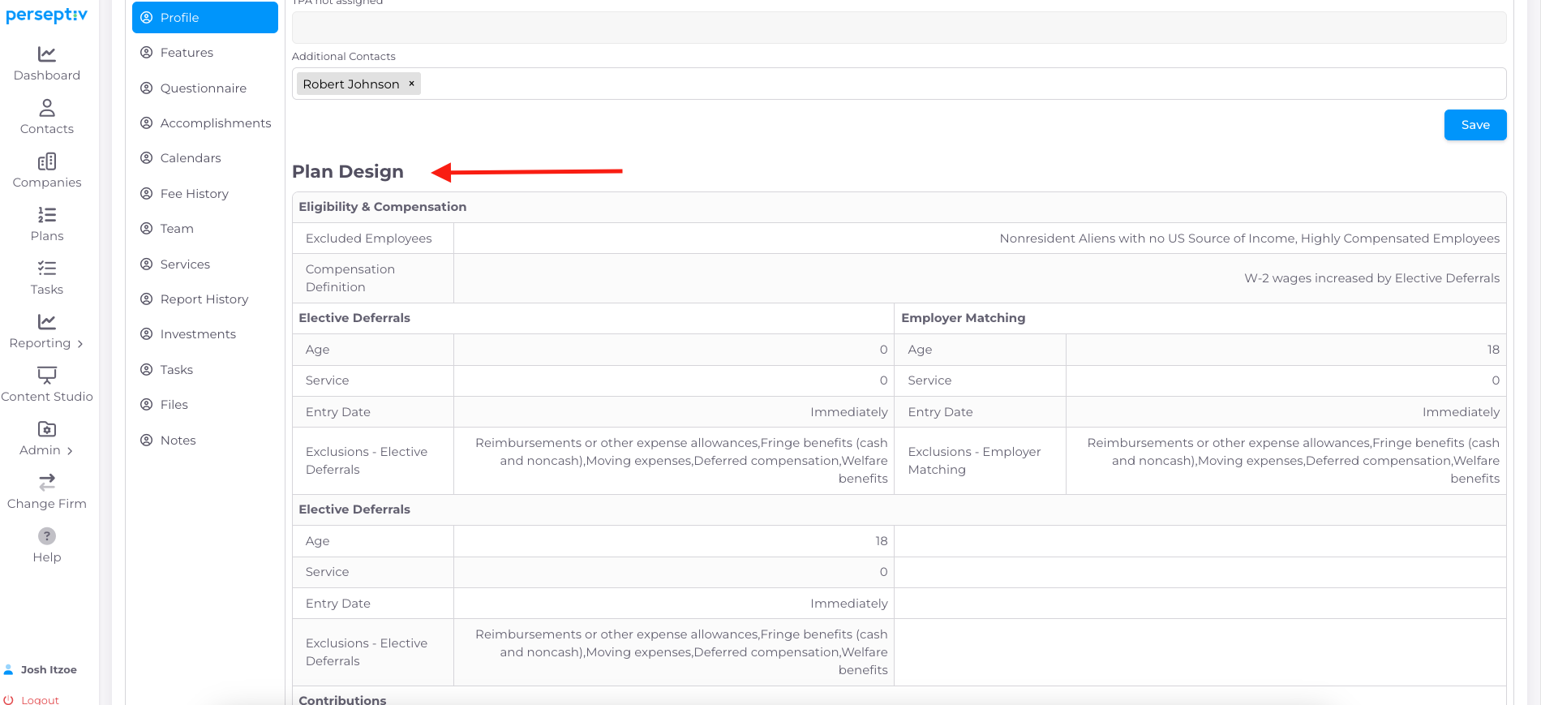Open the Services section

[185, 264]
